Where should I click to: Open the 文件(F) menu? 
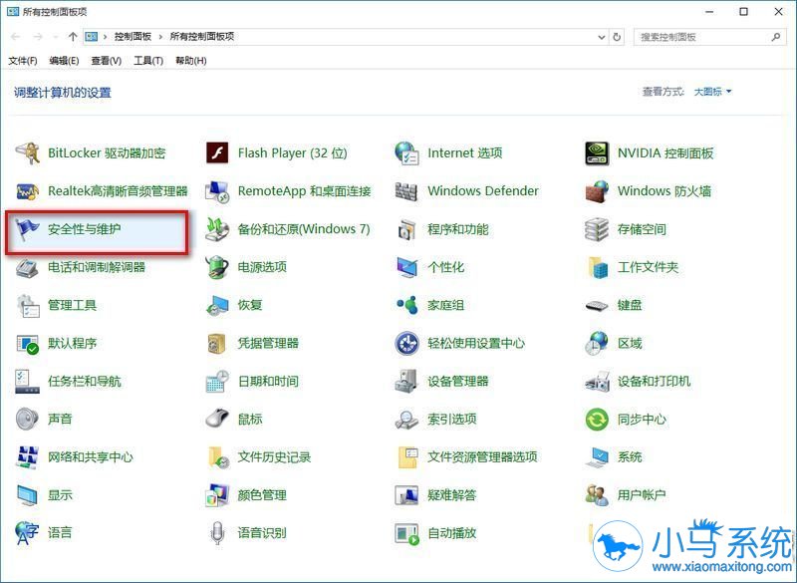[x=22, y=61]
